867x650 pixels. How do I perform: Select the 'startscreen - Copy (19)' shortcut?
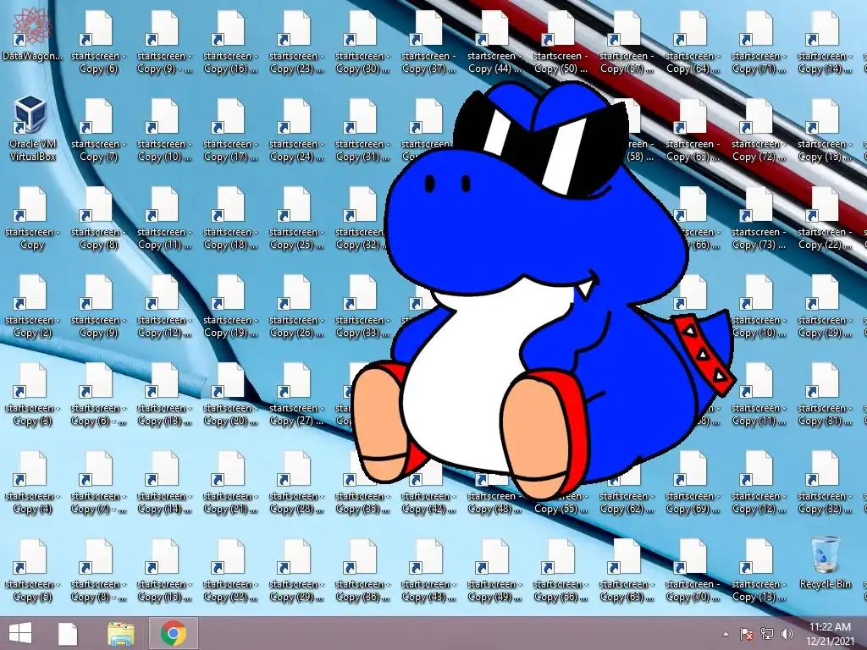coord(230,307)
